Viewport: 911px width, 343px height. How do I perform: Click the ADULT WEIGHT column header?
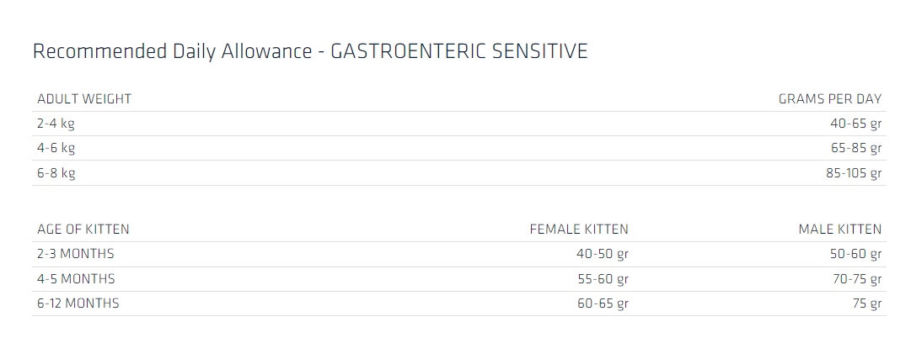click(84, 99)
